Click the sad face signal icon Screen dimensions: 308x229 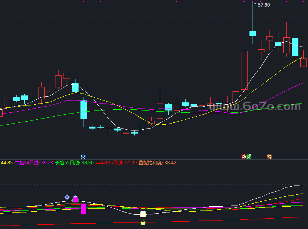tap(67, 197)
